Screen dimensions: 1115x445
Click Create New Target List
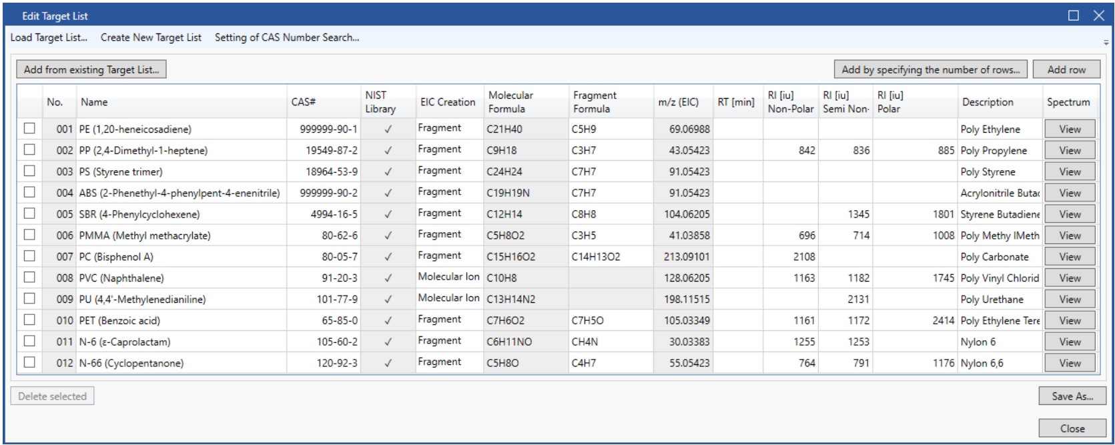tap(151, 37)
